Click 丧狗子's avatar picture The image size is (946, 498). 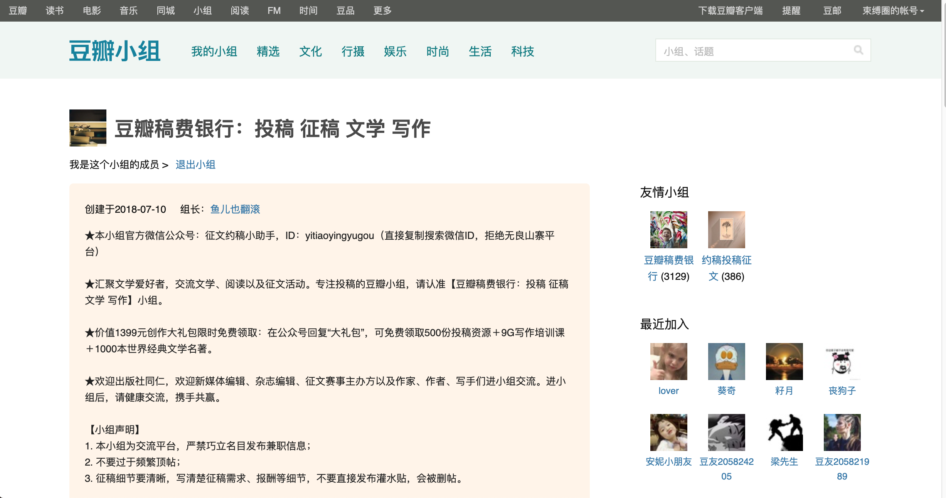842,362
